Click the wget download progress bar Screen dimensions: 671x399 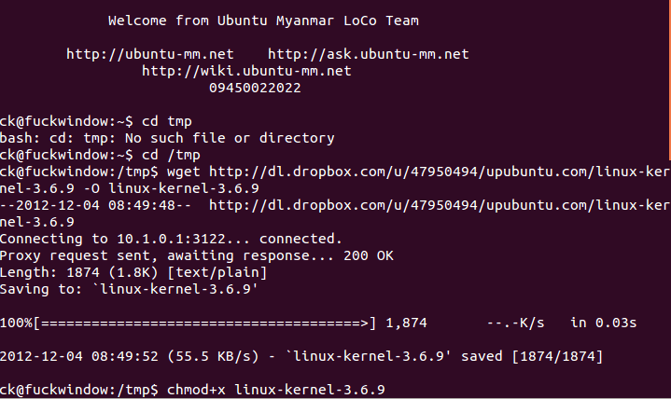pyautogui.click(x=204, y=323)
